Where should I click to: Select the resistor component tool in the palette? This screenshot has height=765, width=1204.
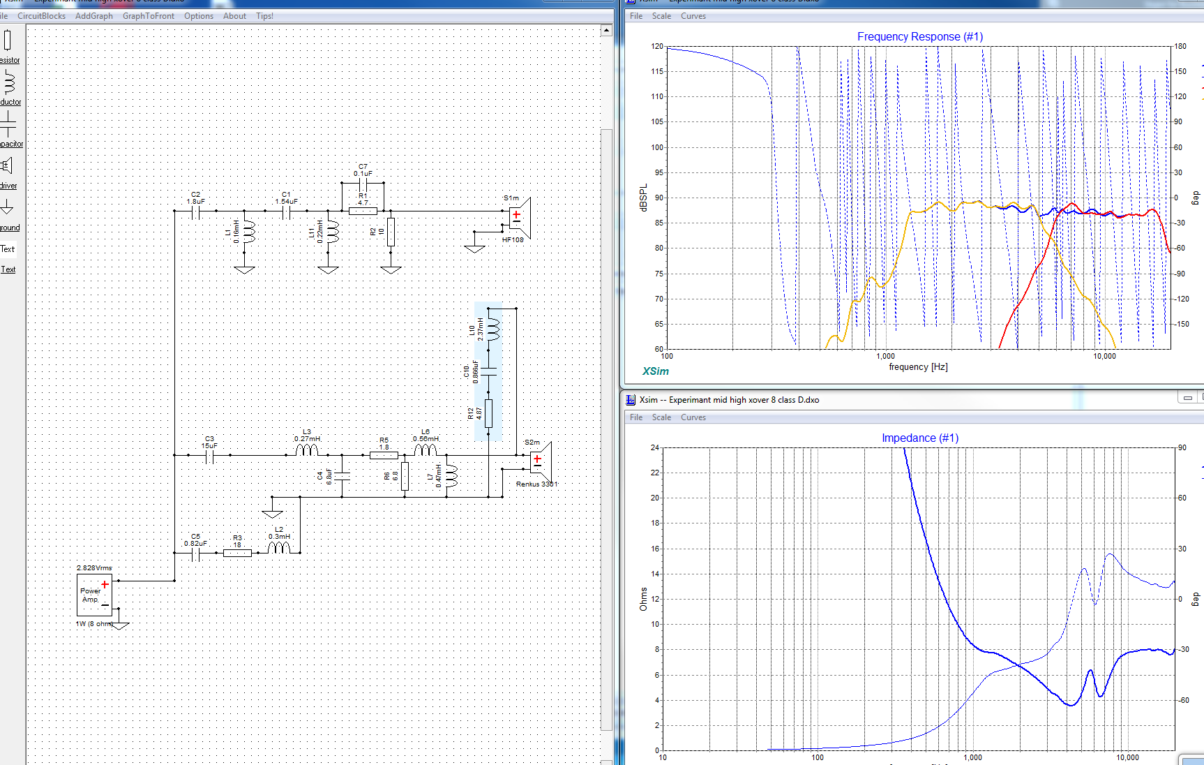click(x=8, y=45)
